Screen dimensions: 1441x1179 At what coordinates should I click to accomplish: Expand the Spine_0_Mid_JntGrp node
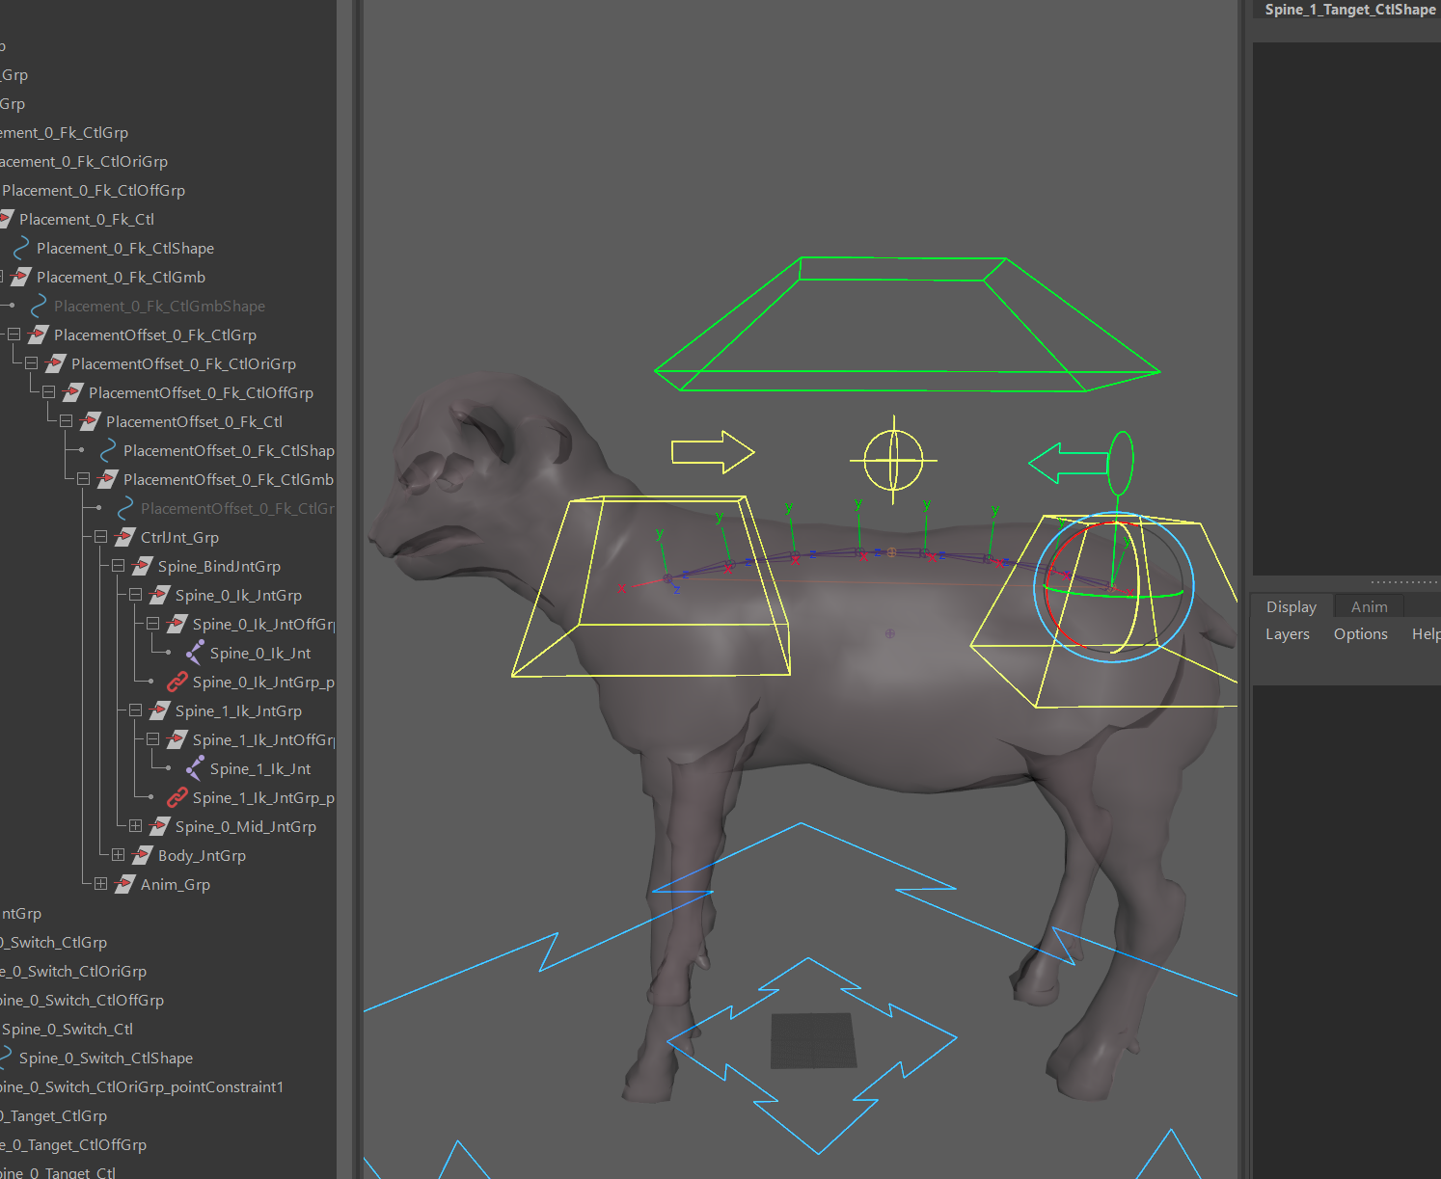pos(136,826)
